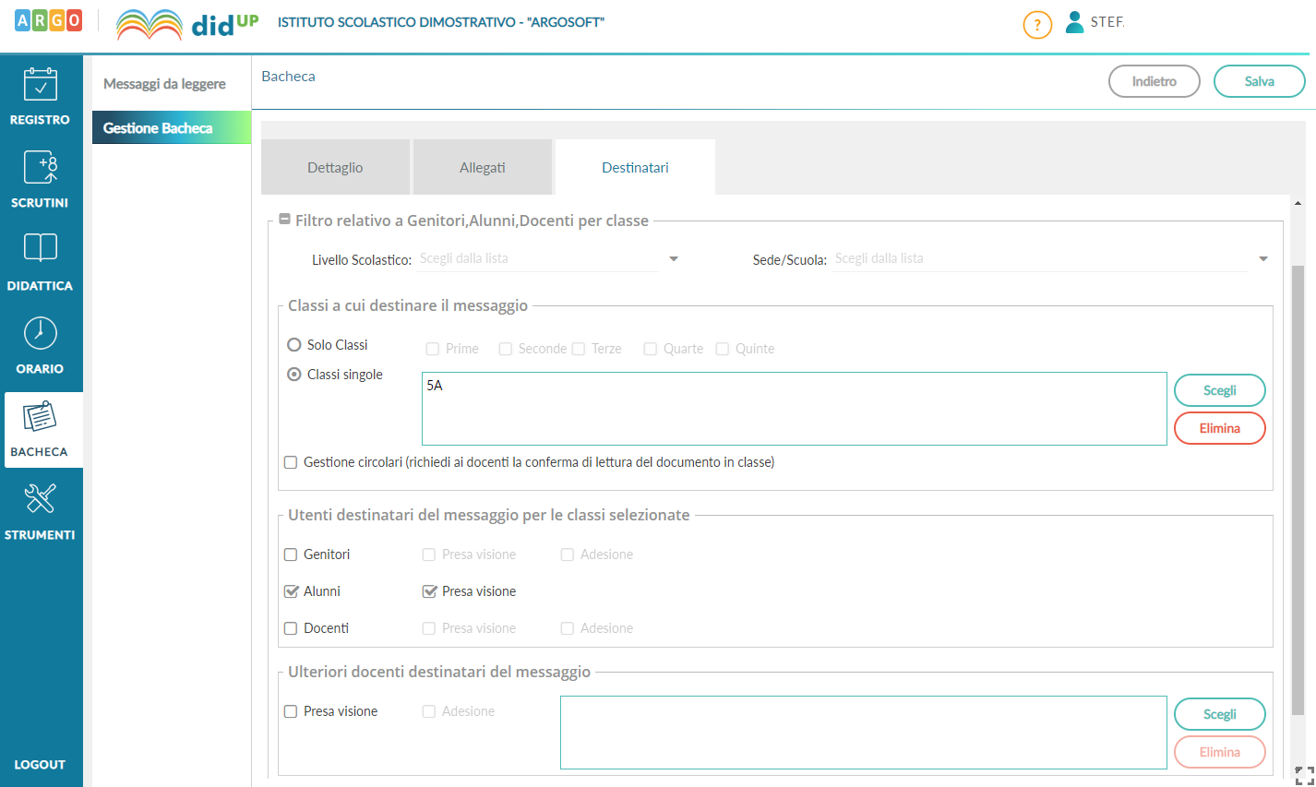This screenshot has height=787, width=1316.
Task: Enable the Gestione circolari checkbox
Action: 291,462
